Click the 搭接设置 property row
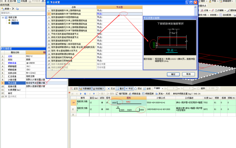Screen dimensions: 236x148 pos(34,86)
